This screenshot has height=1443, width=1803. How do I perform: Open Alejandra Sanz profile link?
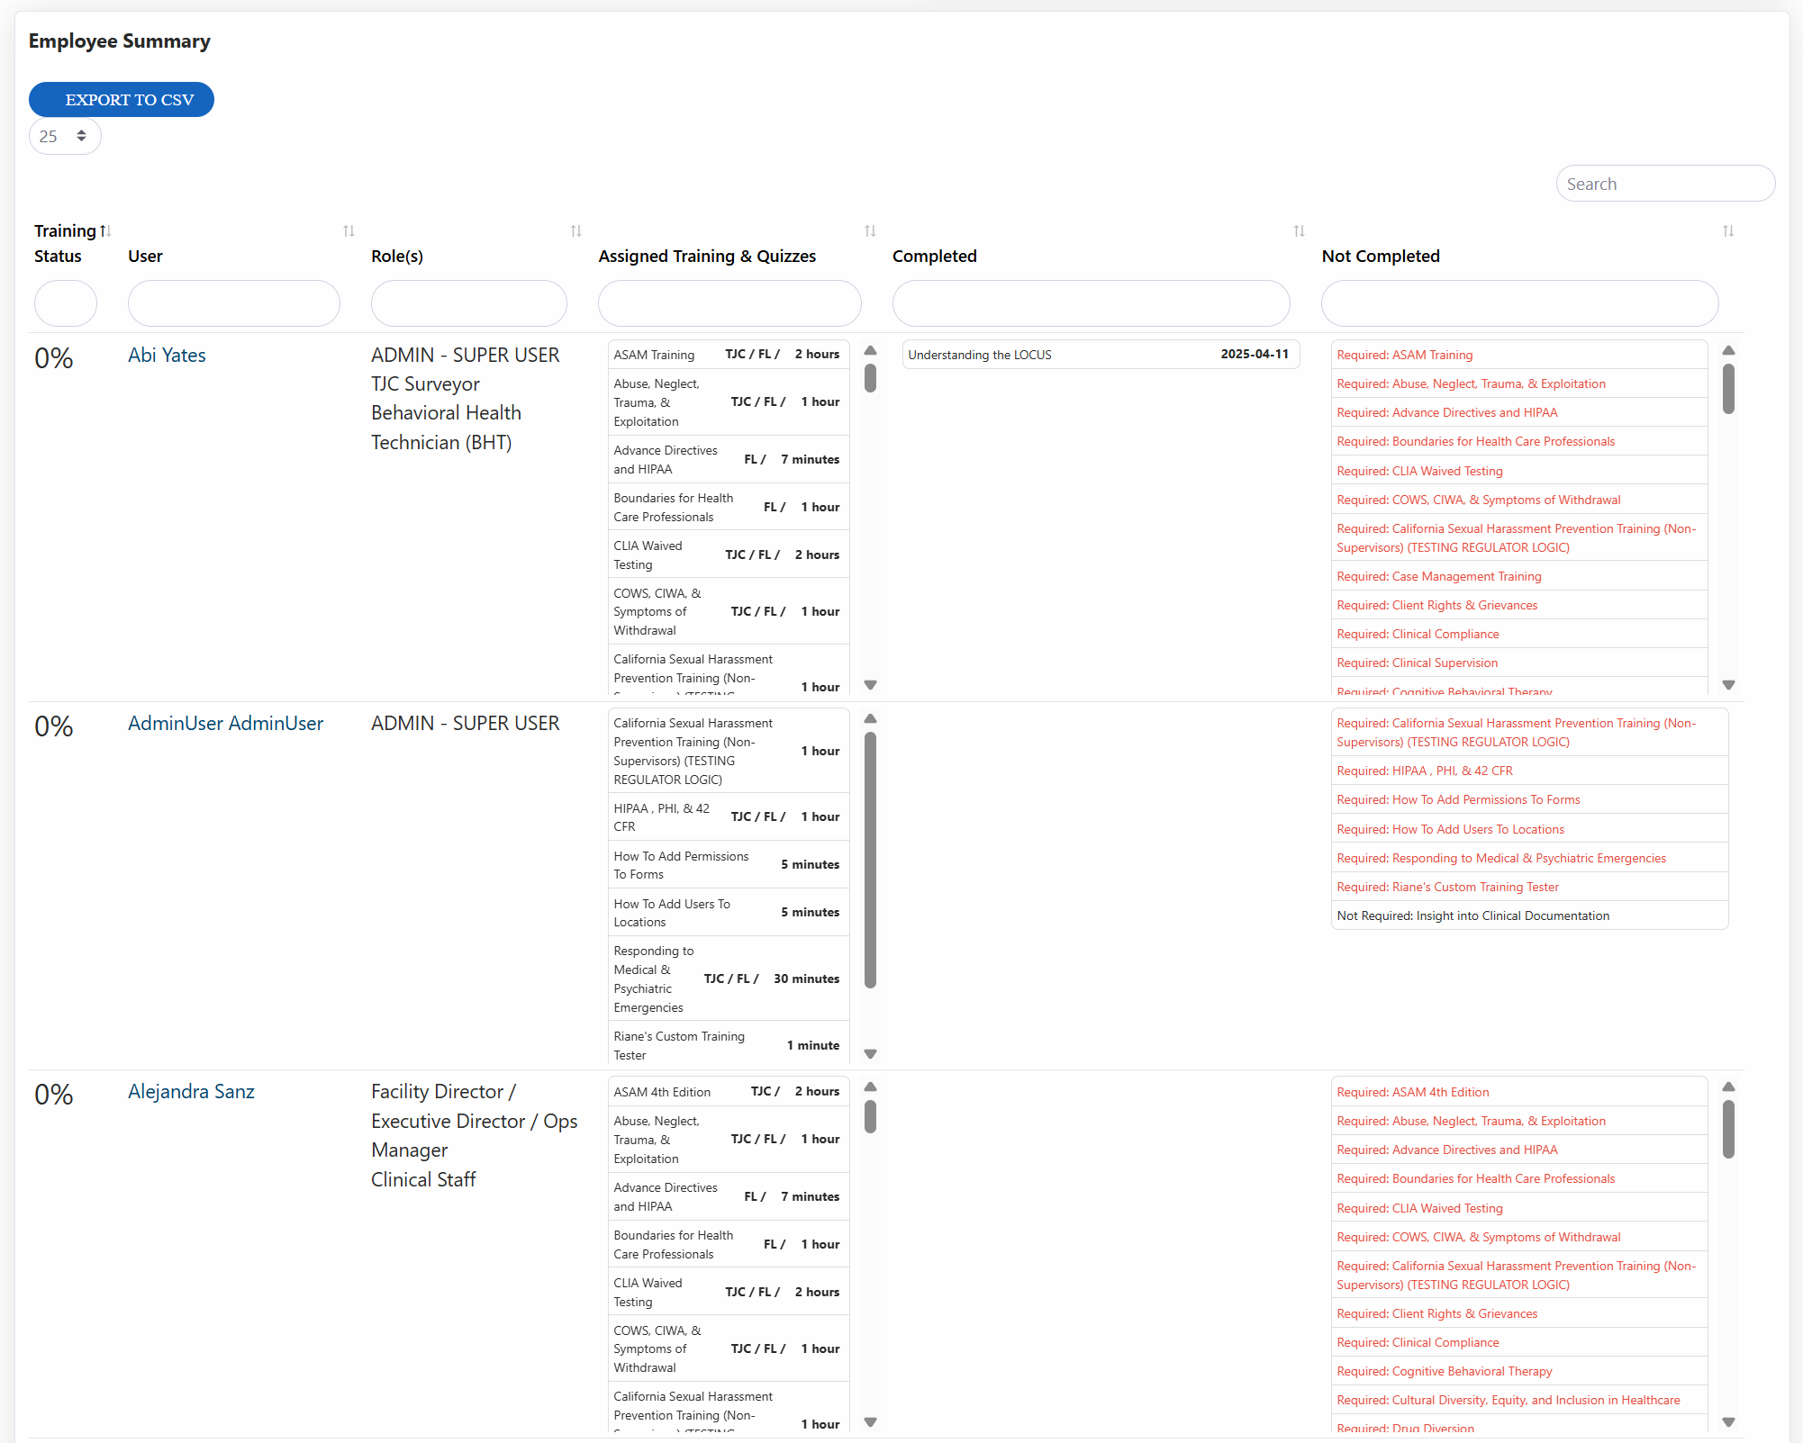click(x=191, y=1092)
